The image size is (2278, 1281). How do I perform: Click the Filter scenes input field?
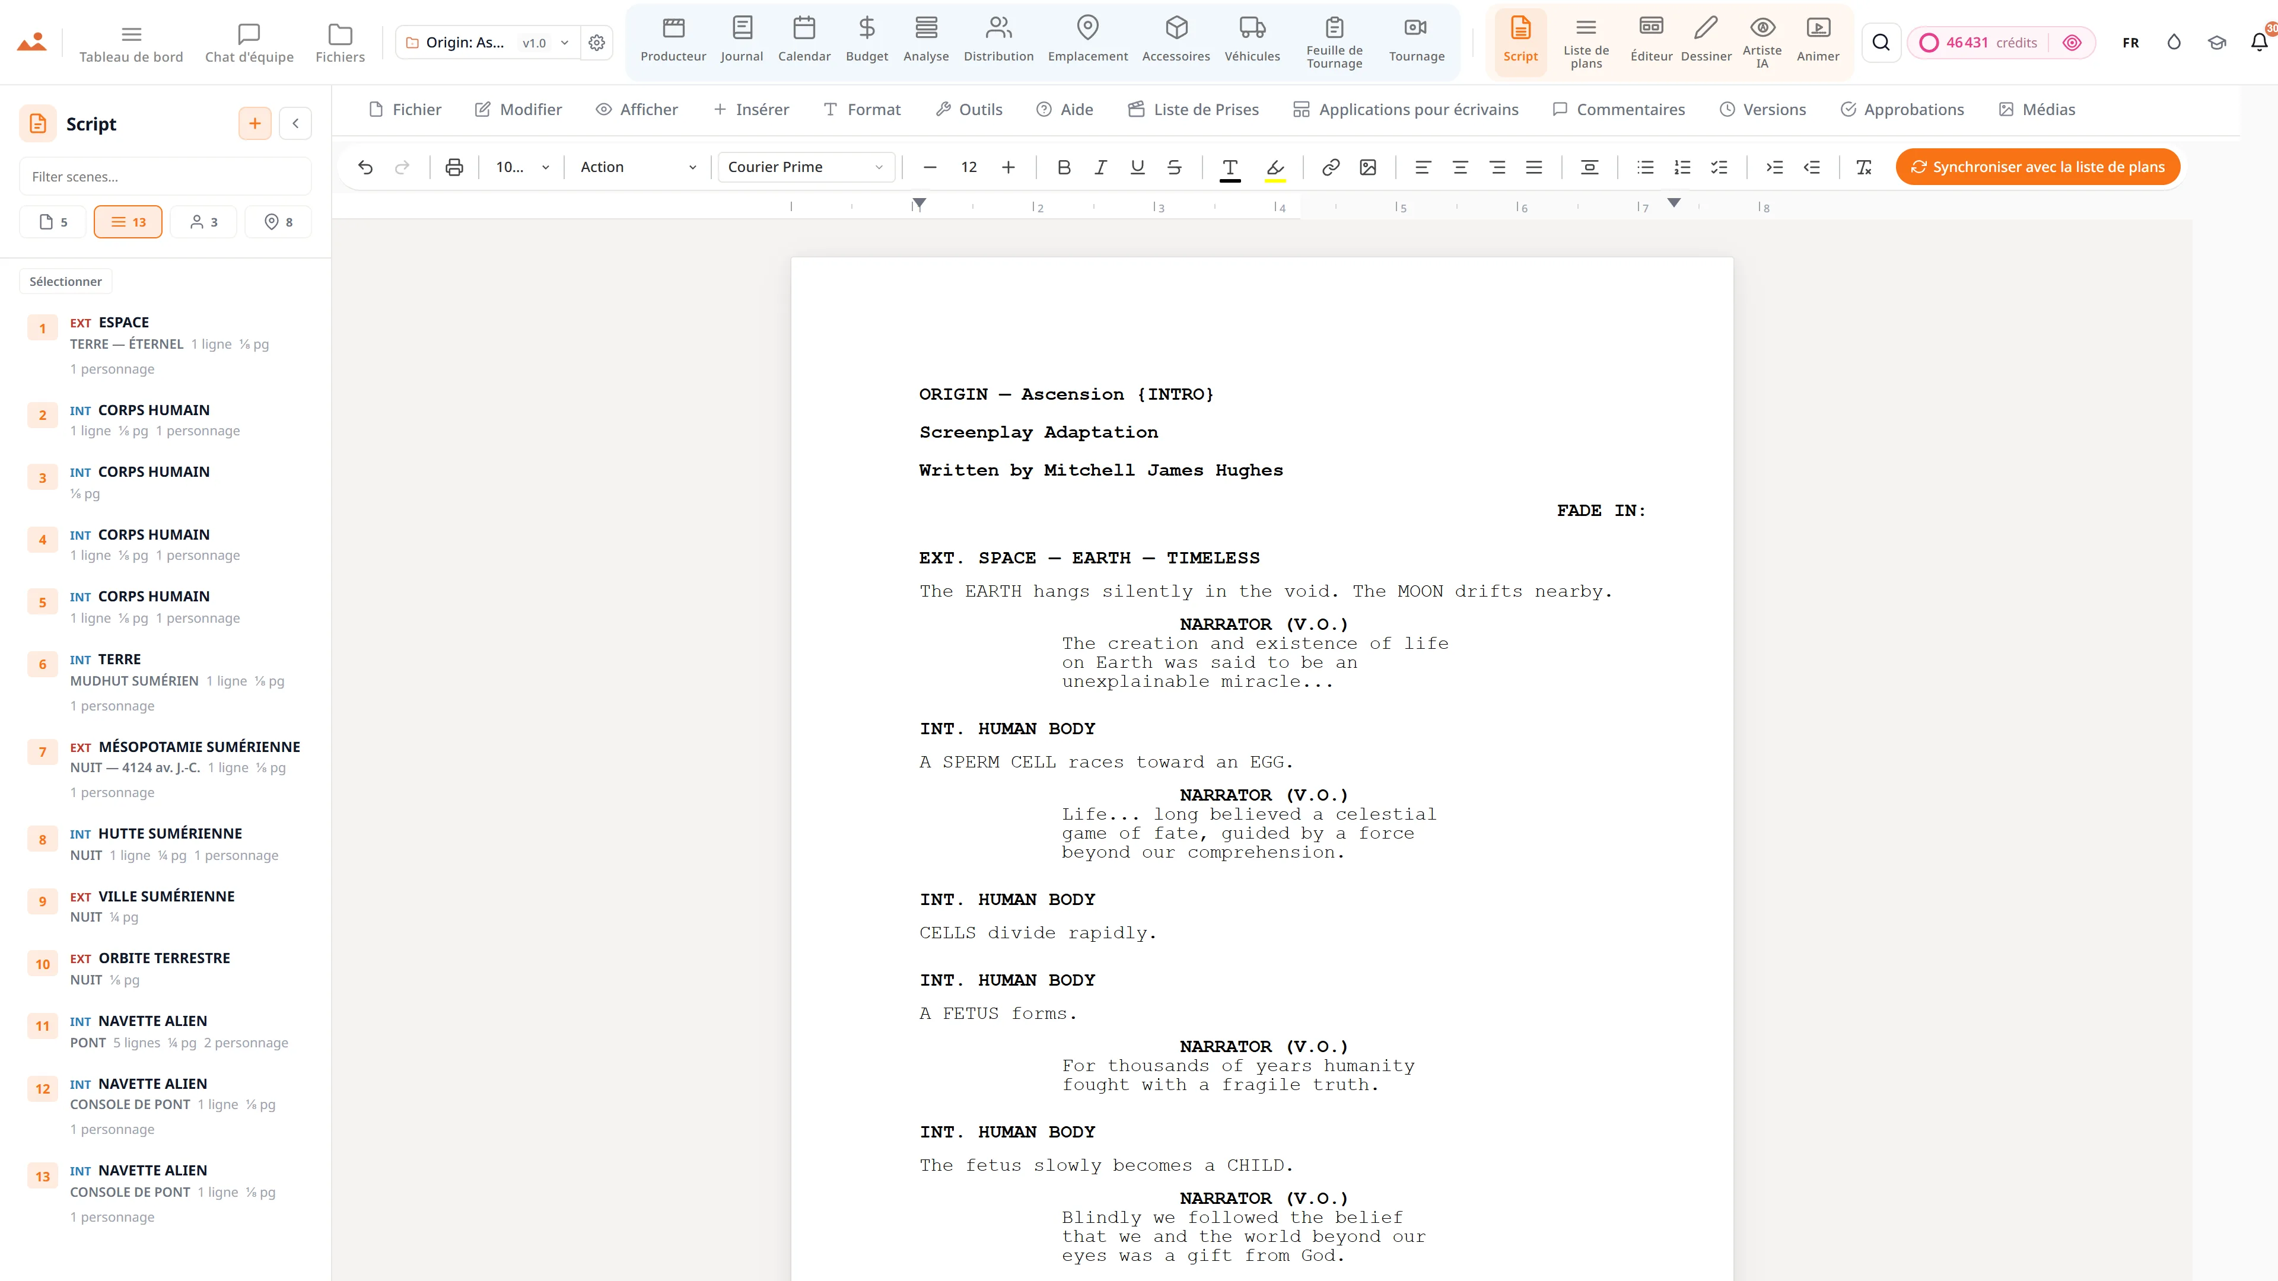[164, 177]
